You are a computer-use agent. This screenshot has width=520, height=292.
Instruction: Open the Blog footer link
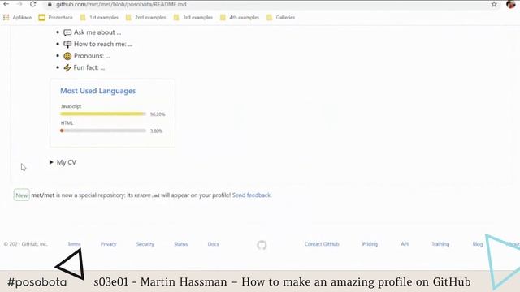(478, 244)
